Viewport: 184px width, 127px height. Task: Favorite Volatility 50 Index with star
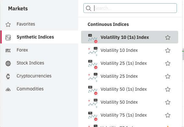(168, 102)
